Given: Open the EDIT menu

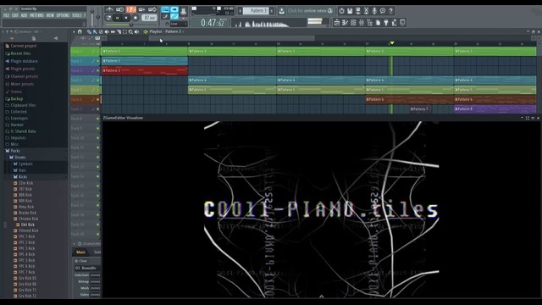Looking at the screenshot, I should click(x=15, y=15).
